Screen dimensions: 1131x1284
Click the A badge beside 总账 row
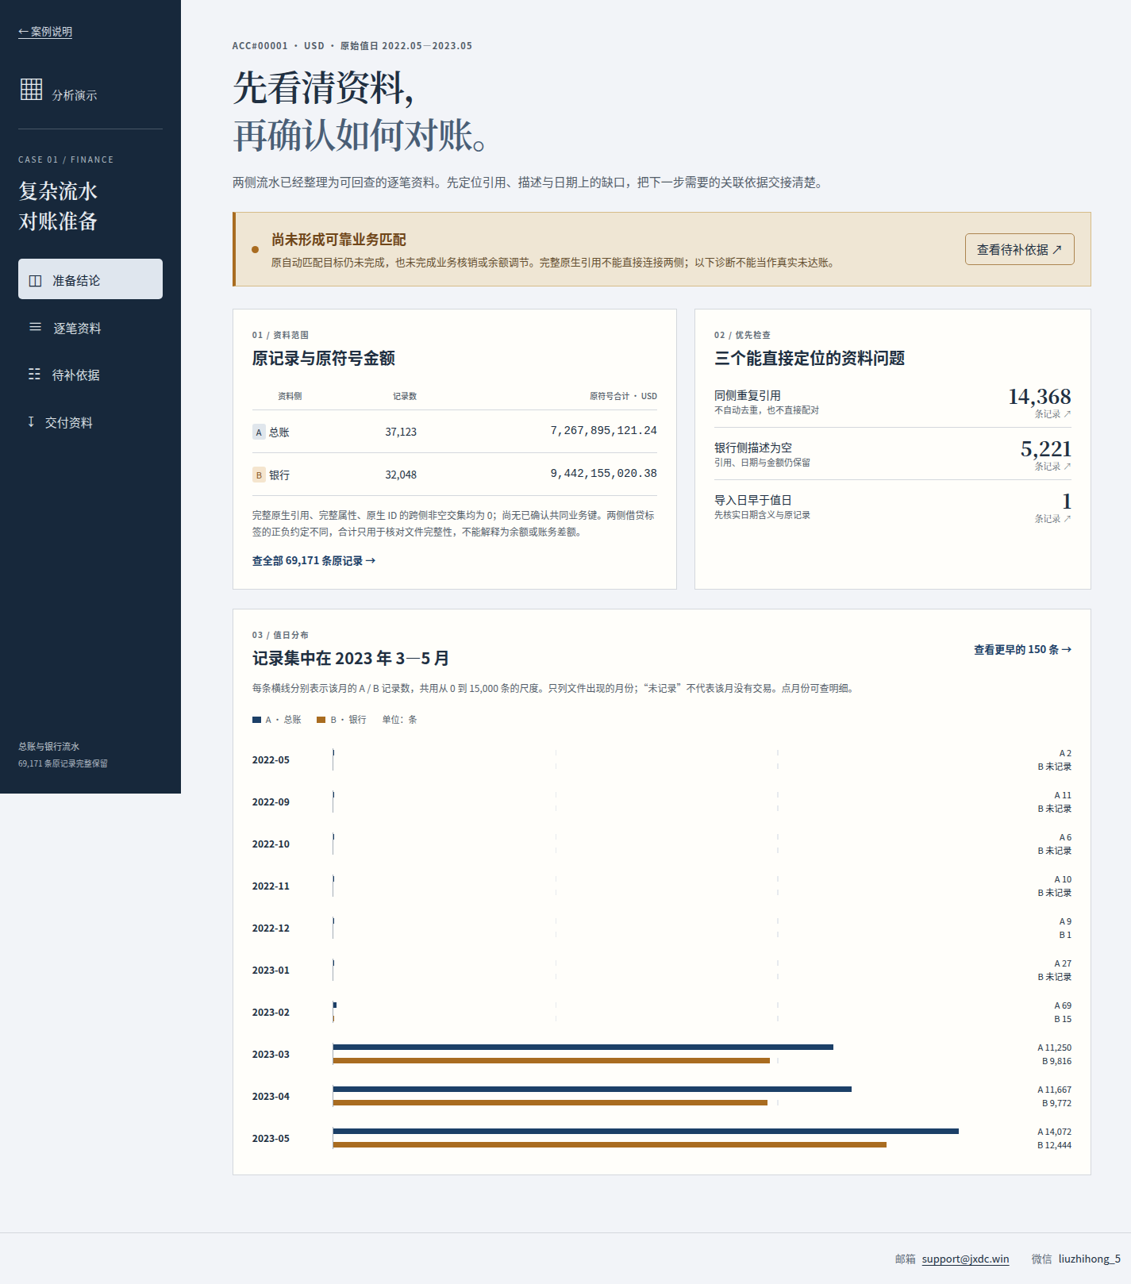(x=259, y=432)
